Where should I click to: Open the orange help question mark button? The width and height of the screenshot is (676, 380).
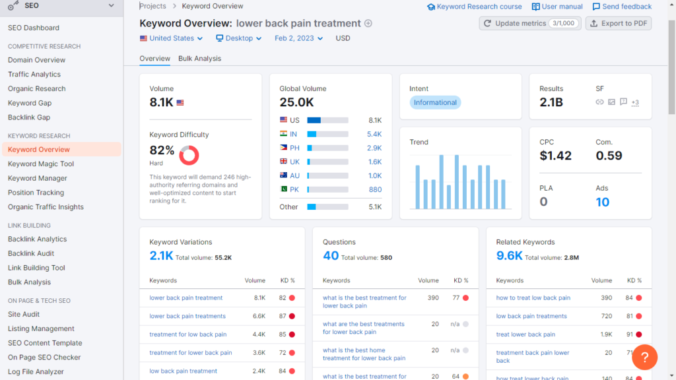point(644,357)
